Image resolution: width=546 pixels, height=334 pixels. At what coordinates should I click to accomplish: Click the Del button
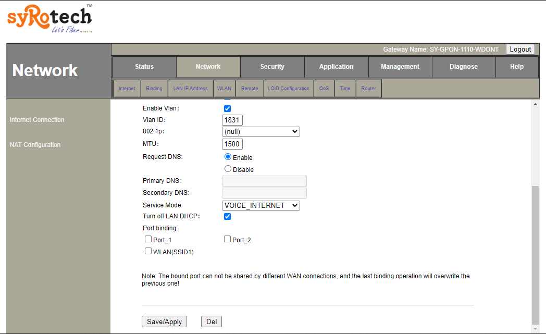211,321
